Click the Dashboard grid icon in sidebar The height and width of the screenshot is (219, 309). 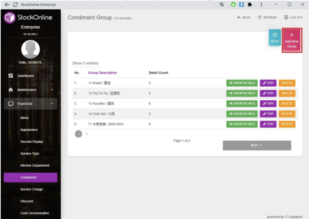click(11, 76)
